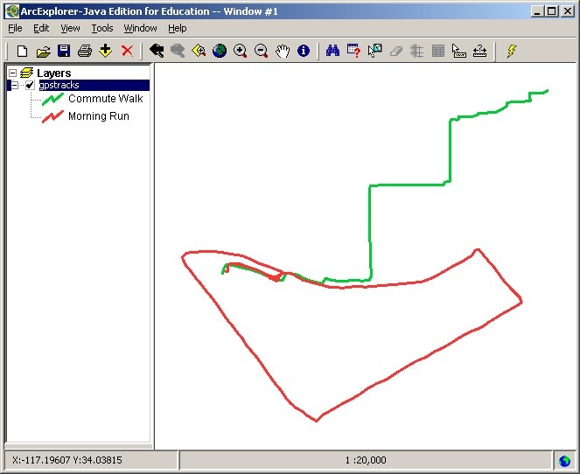Image resolution: width=580 pixels, height=474 pixels.
Task: Minimize the ArcExplorer window
Action: (x=537, y=11)
